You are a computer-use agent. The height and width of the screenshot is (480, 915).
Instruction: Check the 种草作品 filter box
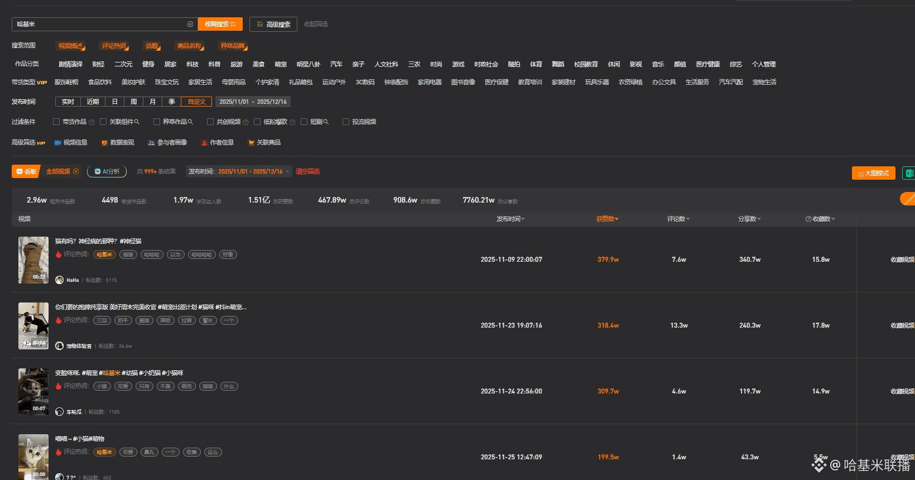tap(157, 122)
